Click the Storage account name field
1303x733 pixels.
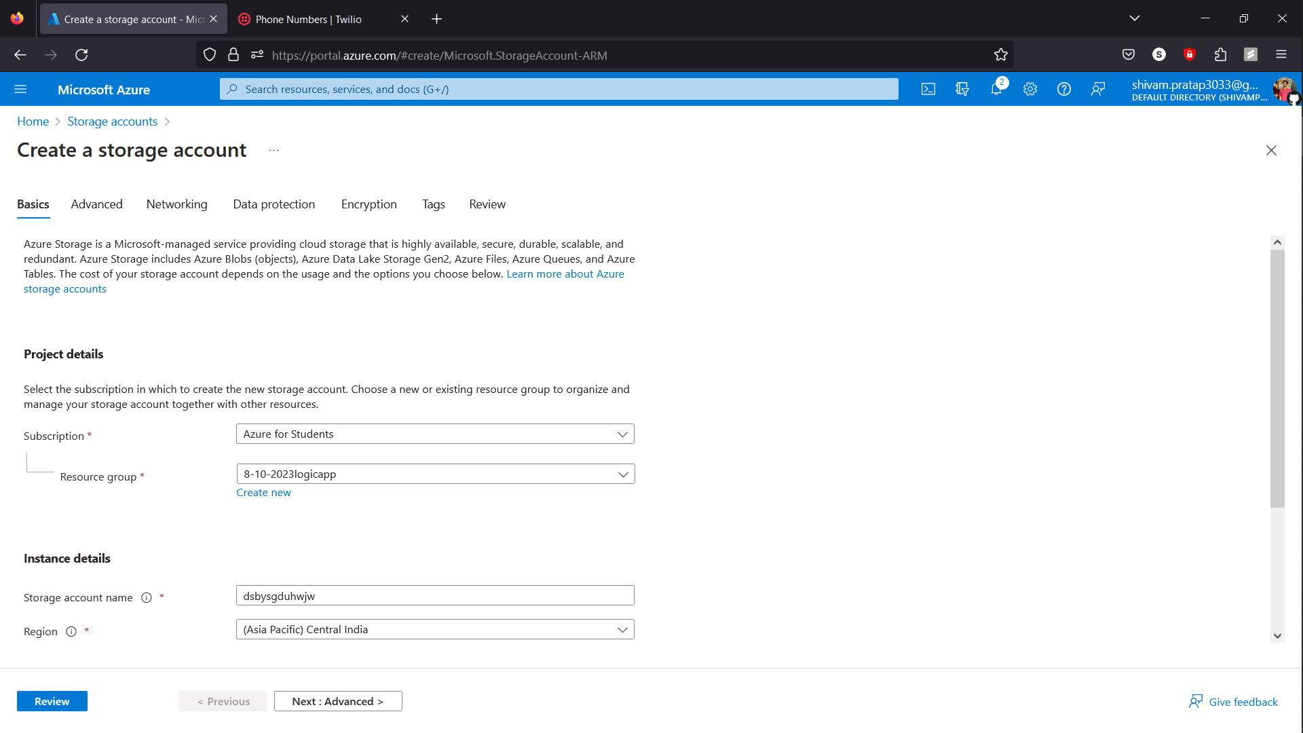coord(434,595)
